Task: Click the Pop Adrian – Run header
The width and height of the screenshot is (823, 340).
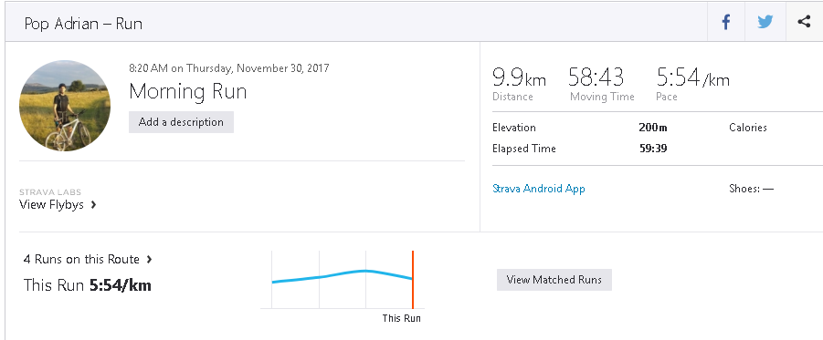Action: click(83, 24)
